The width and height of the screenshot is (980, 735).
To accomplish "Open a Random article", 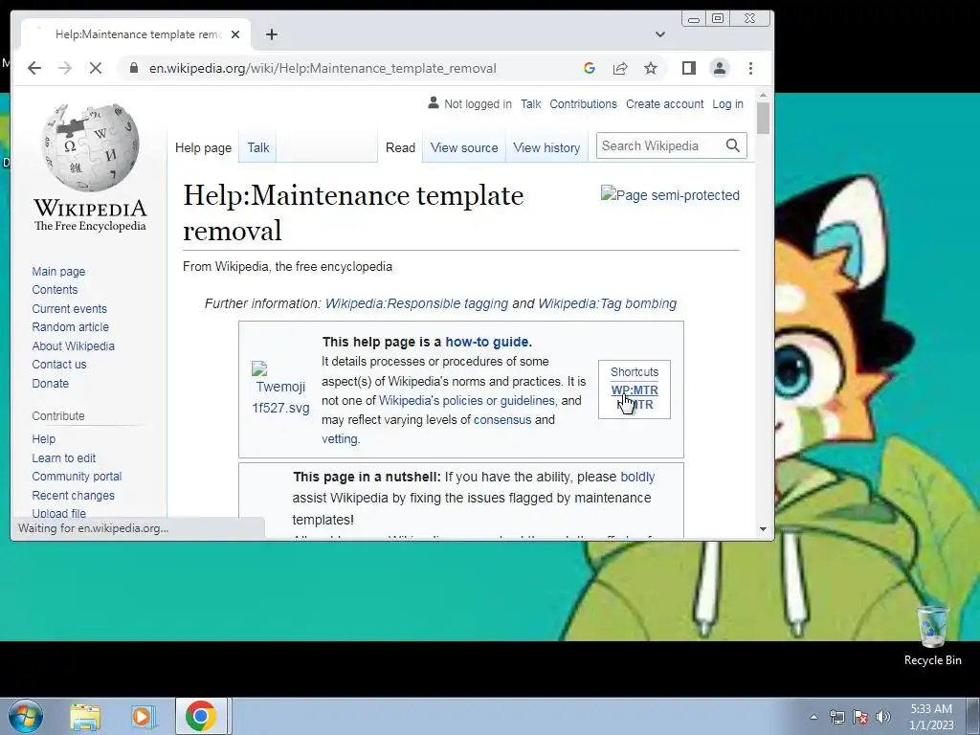I will [71, 327].
